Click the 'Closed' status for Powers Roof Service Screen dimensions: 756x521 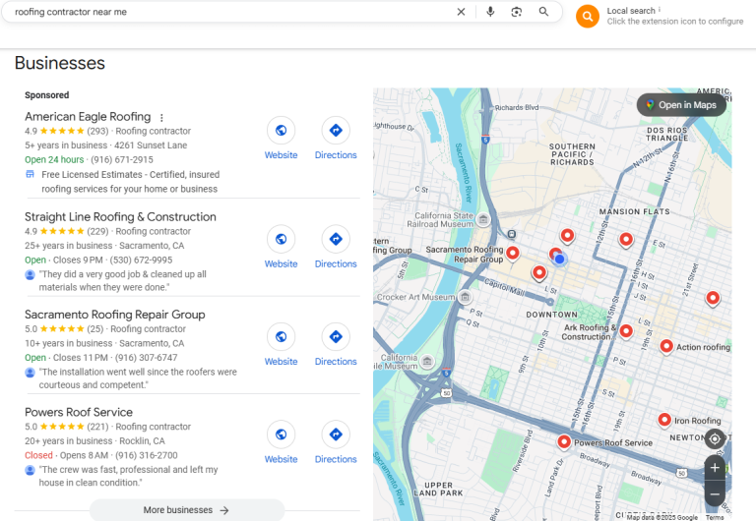click(x=38, y=455)
